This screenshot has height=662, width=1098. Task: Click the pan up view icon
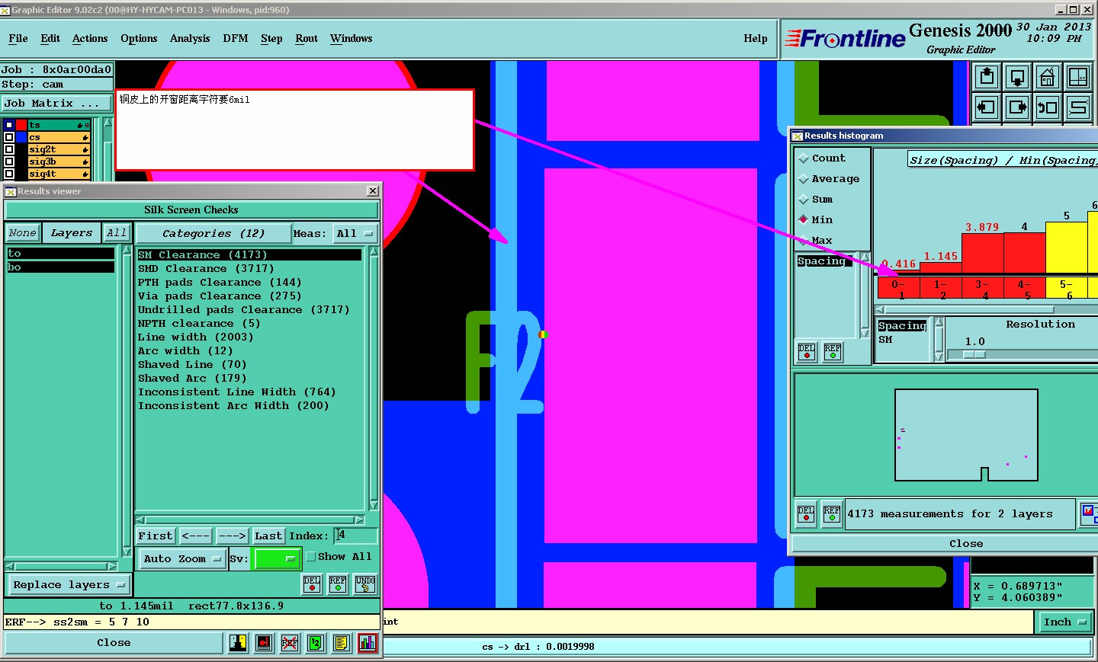pos(987,77)
